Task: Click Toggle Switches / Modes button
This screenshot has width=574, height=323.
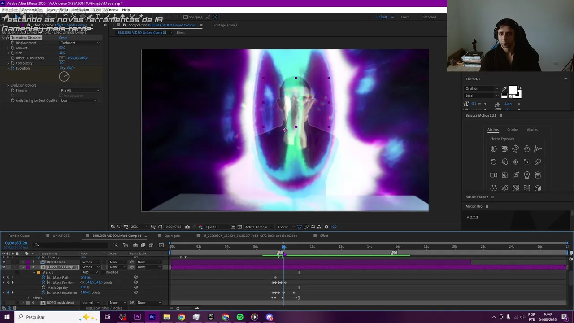Action: [104, 308]
